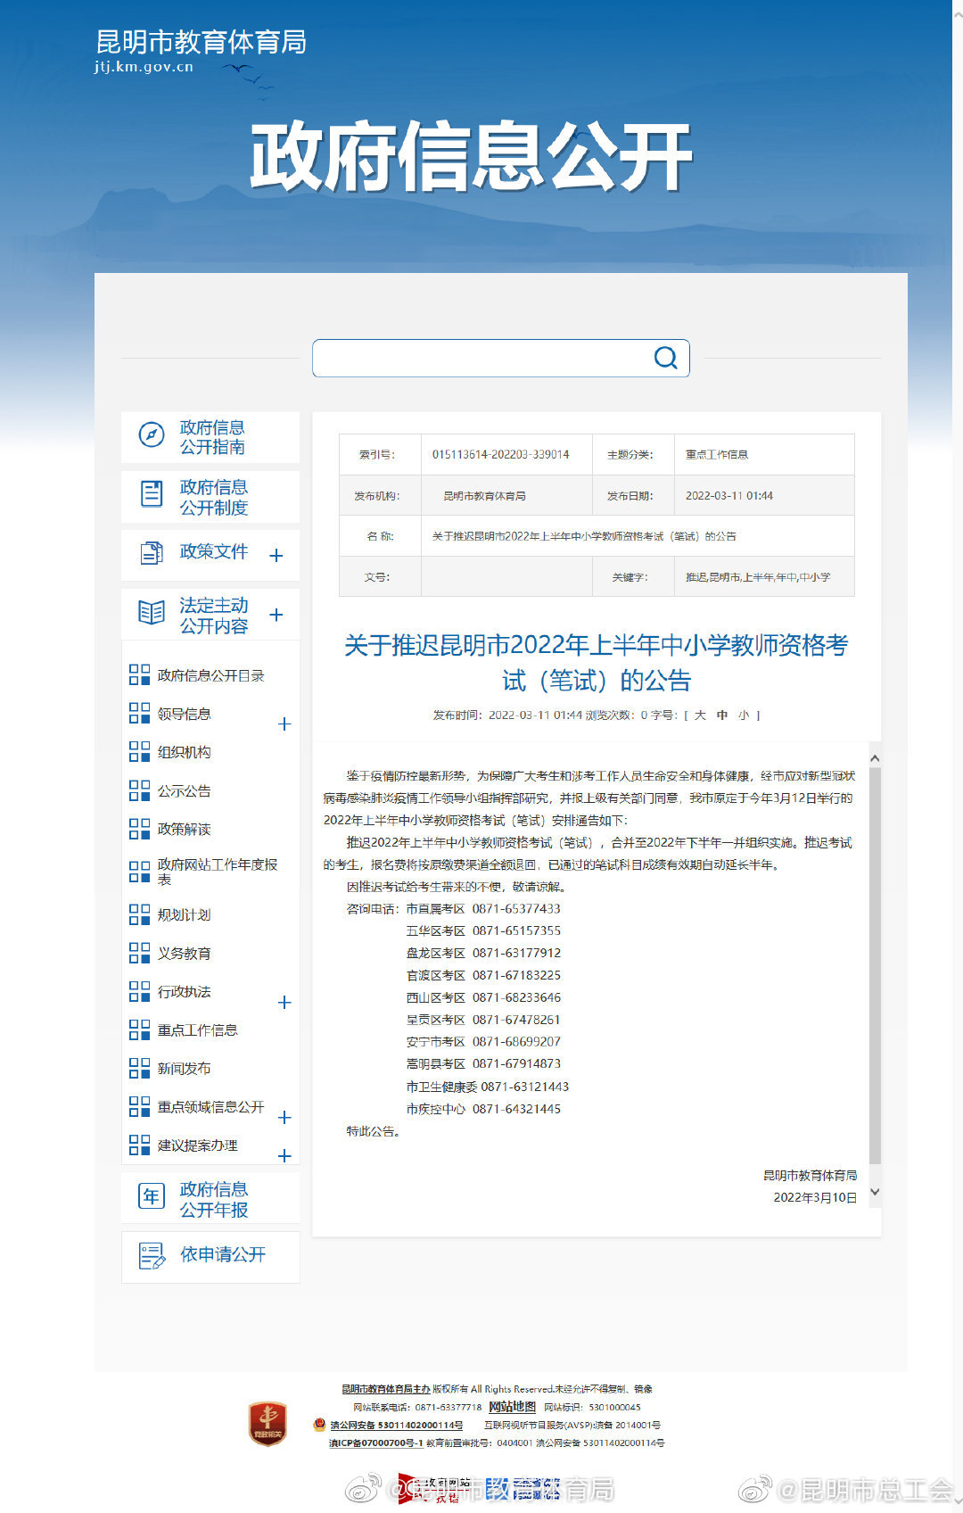Image resolution: width=963 pixels, height=1513 pixels.
Task: Open 政府信息公开制度 document icon
Action: pos(152,494)
